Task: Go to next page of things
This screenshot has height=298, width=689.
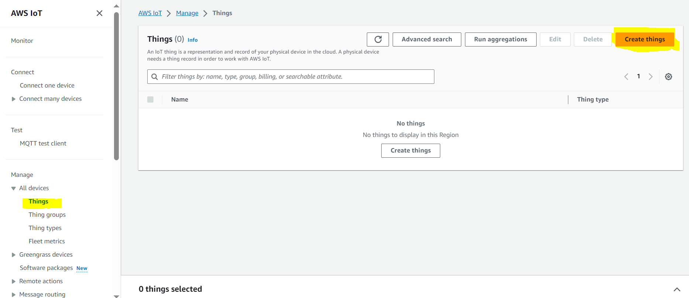Action: pos(651,77)
